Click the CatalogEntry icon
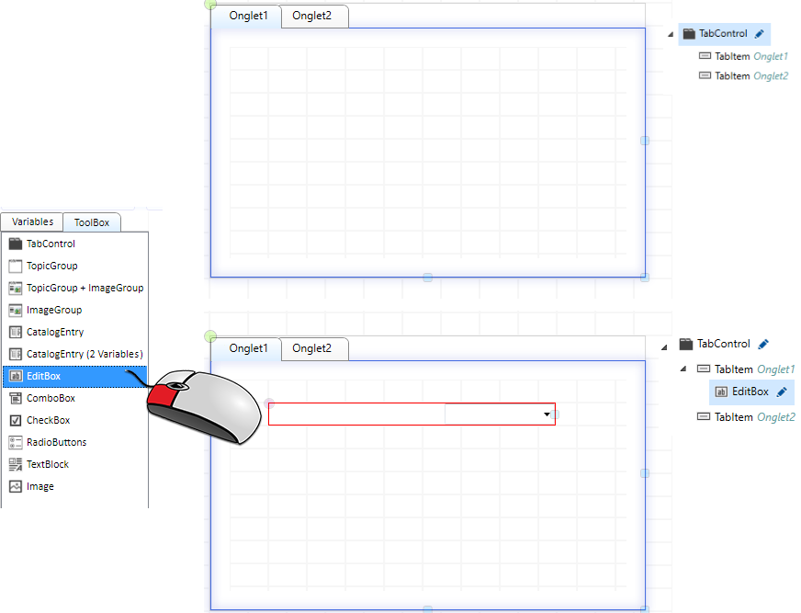The image size is (801, 613). [x=16, y=332]
